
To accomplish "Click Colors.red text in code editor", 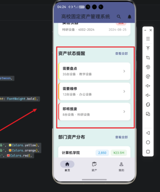I will point(19,156).
